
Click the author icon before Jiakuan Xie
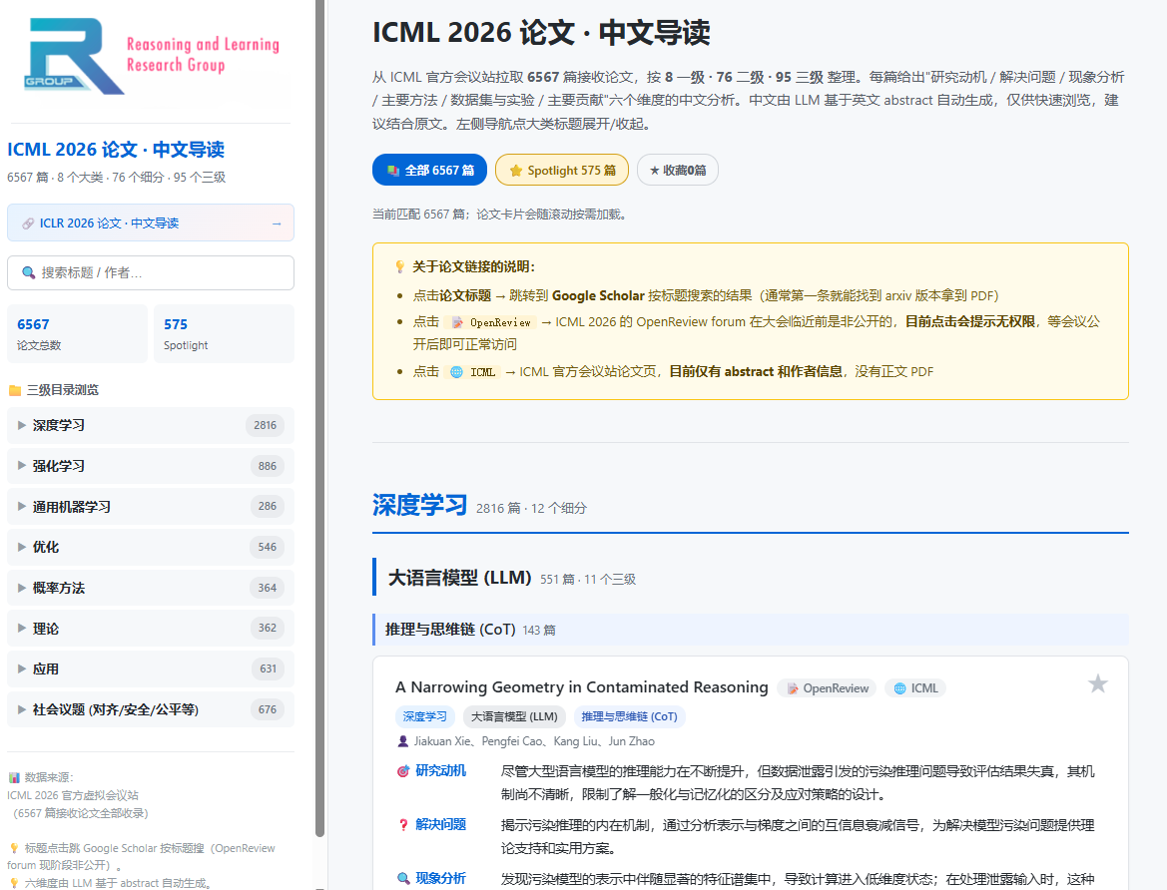point(402,741)
